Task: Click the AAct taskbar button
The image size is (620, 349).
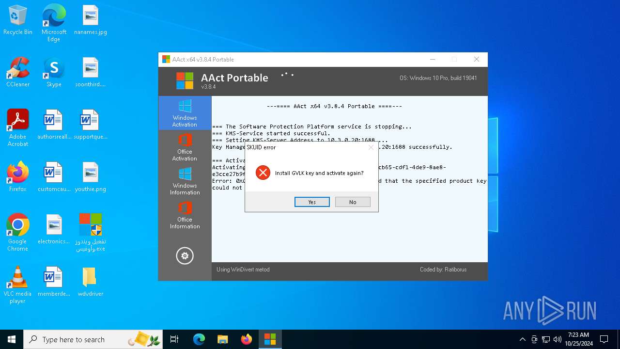Action: tap(270, 339)
